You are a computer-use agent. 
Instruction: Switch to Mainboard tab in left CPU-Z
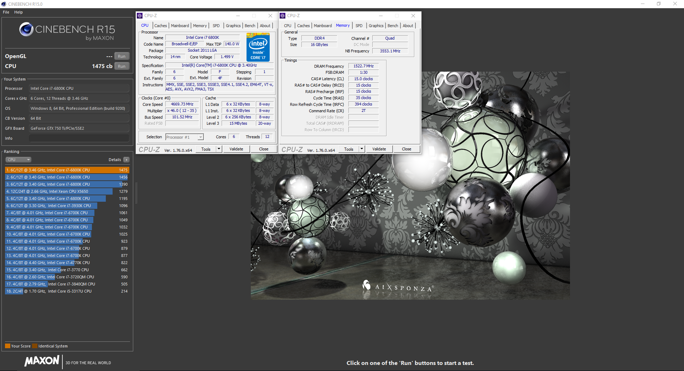click(180, 26)
